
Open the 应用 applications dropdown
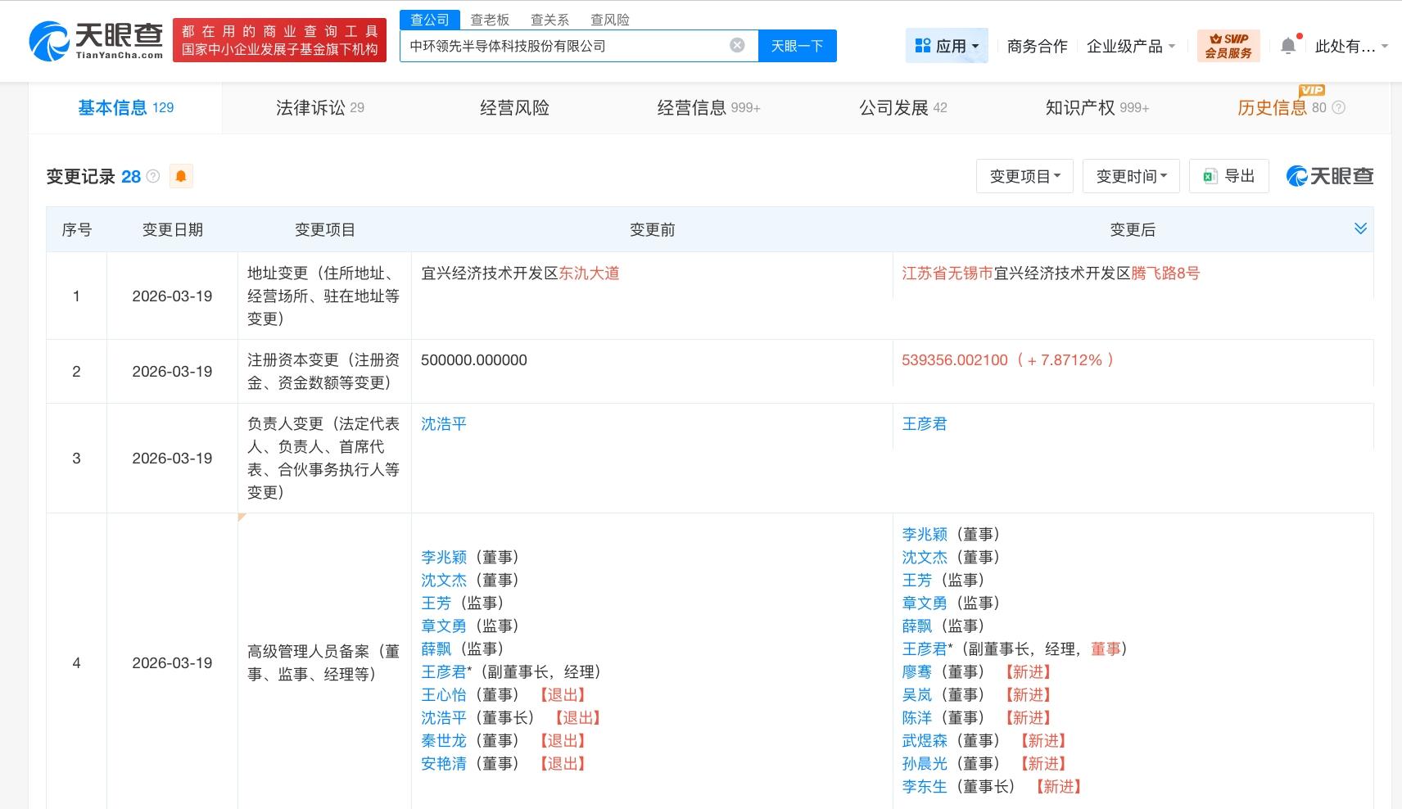coord(947,46)
